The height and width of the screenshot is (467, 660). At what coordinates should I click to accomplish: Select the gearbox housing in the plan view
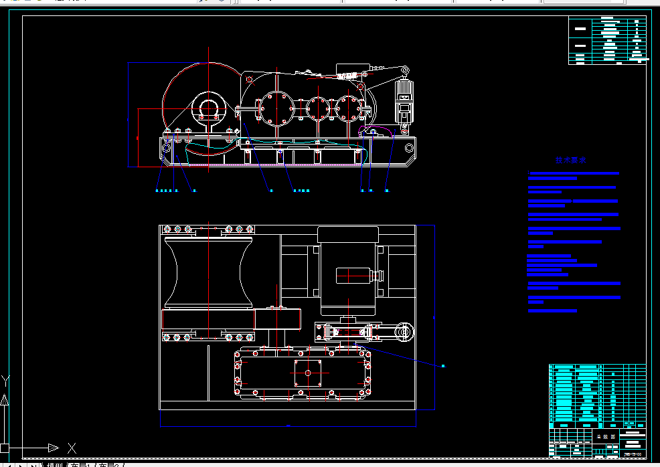(303, 373)
